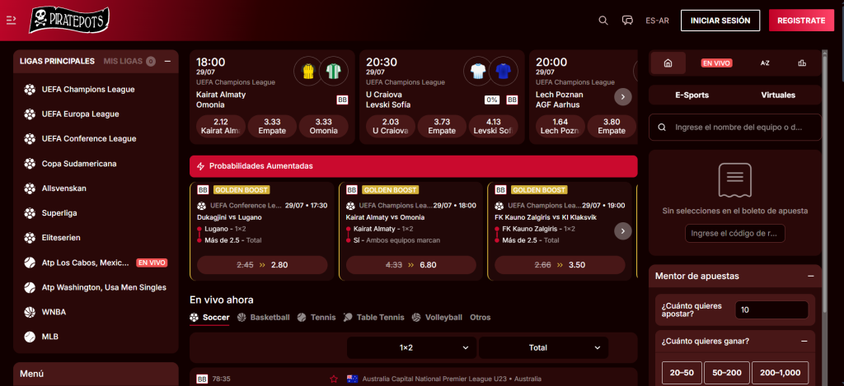This screenshot has height=386, width=844.
Task: Collapse the ¿Cuánto quieres ganar? section
Action: pos(804,341)
